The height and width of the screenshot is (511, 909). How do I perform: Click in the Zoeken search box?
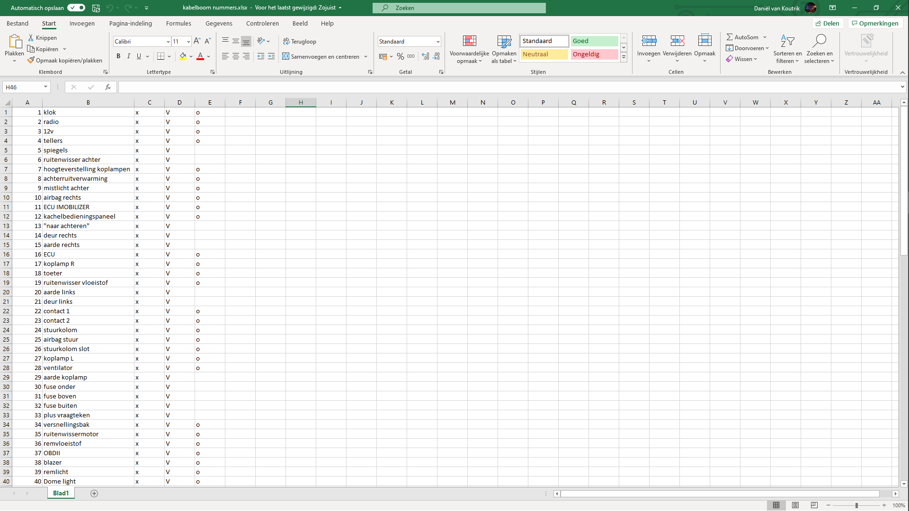(459, 8)
